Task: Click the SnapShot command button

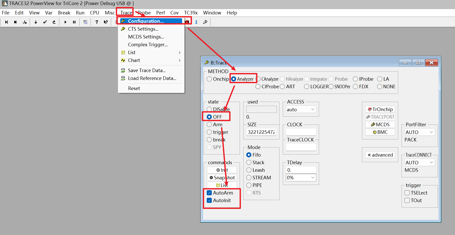Action: coord(222,178)
